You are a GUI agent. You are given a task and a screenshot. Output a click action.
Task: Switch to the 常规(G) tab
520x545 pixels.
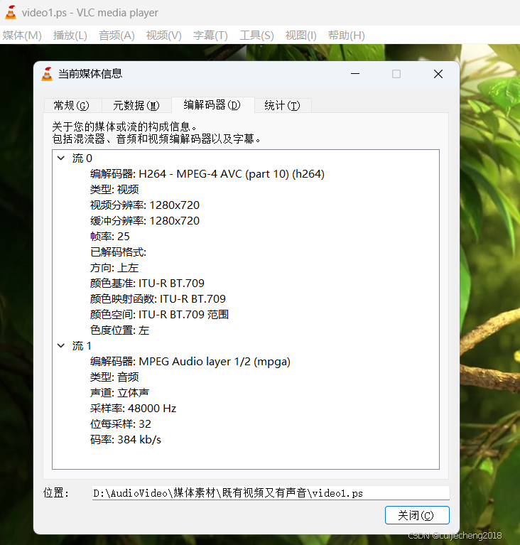click(72, 105)
